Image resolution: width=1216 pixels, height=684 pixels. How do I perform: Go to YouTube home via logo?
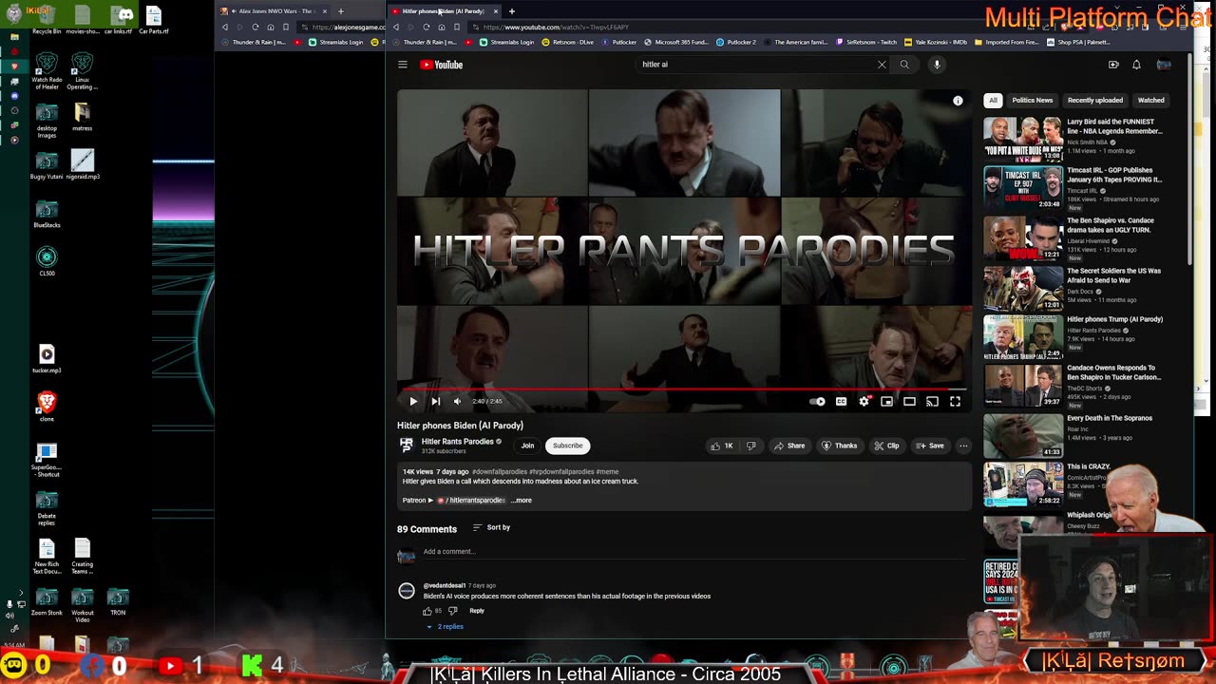coord(441,65)
